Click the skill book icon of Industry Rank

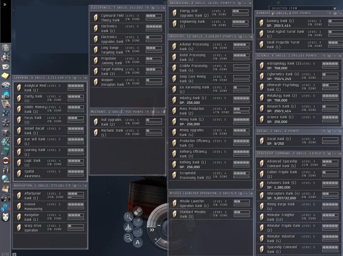[x=174, y=100]
